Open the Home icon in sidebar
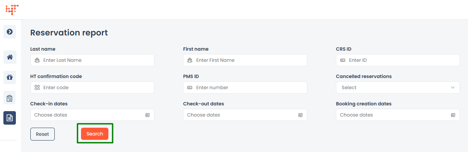 tap(9, 57)
